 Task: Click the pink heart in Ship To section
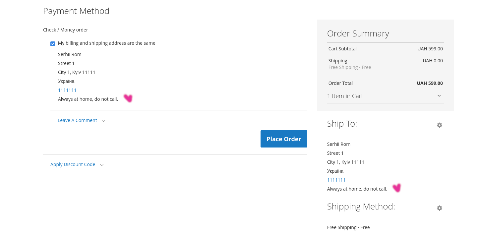point(397,188)
